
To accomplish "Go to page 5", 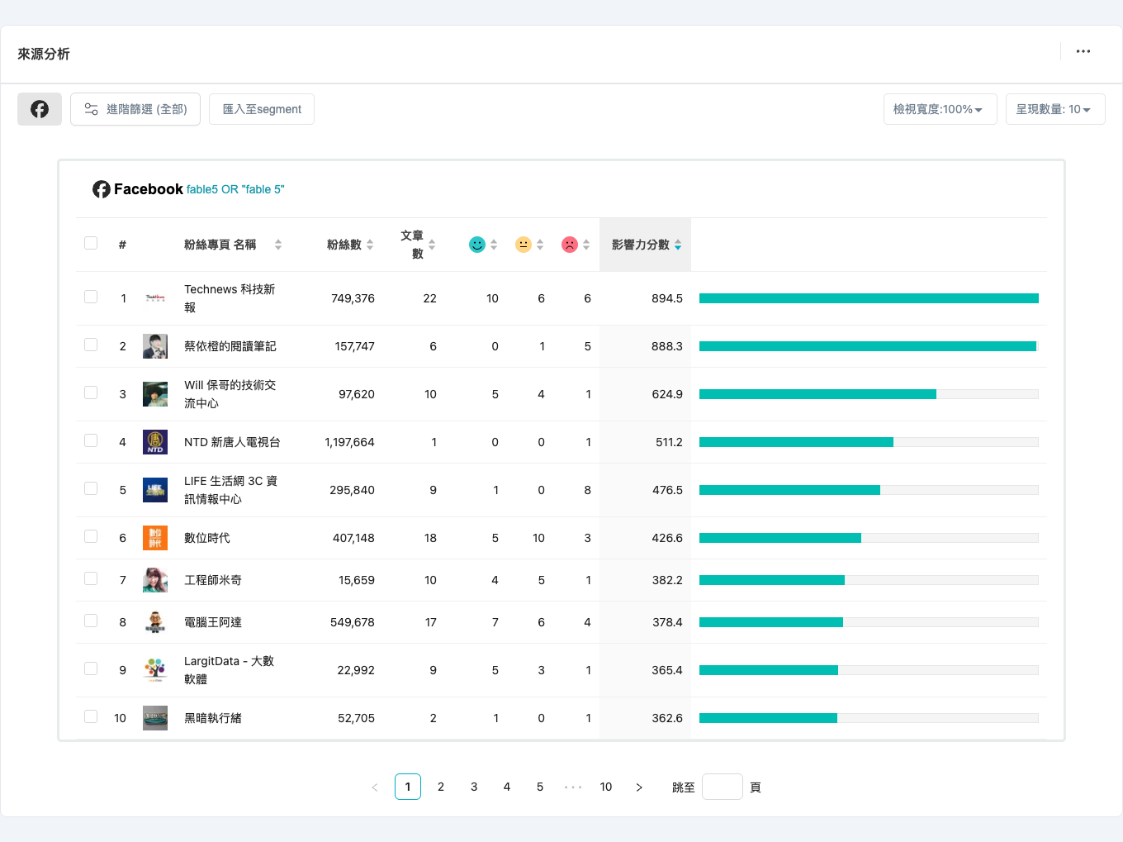I will tap(540, 787).
